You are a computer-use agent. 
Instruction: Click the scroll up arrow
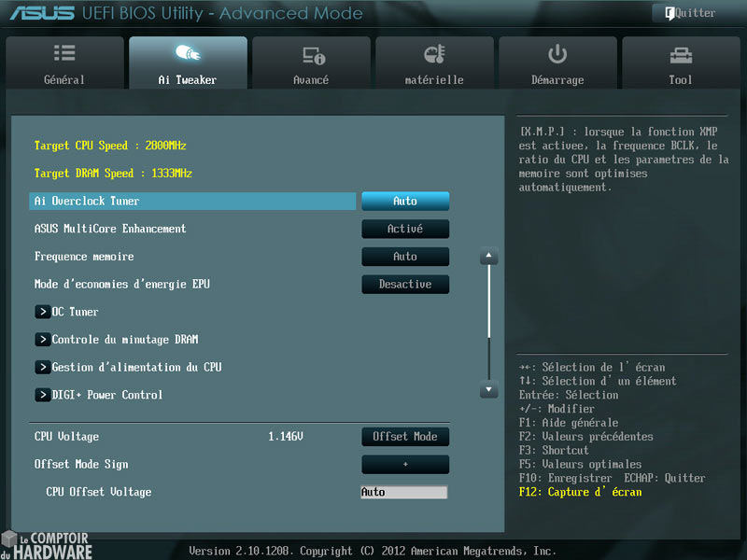[x=488, y=256]
